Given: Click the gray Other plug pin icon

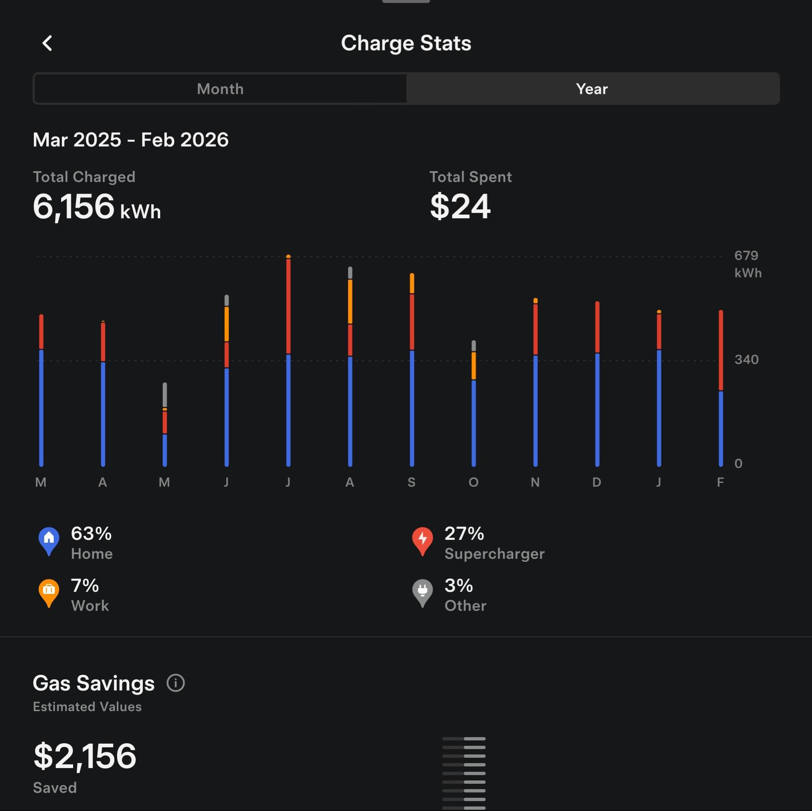Looking at the screenshot, I should [423, 592].
